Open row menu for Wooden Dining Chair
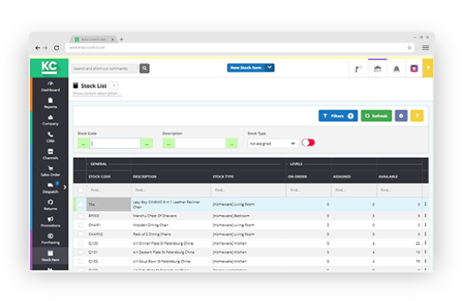 [425, 225]
